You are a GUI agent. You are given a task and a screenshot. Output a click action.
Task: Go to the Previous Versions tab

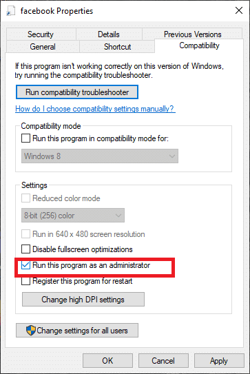click(193, 34)
